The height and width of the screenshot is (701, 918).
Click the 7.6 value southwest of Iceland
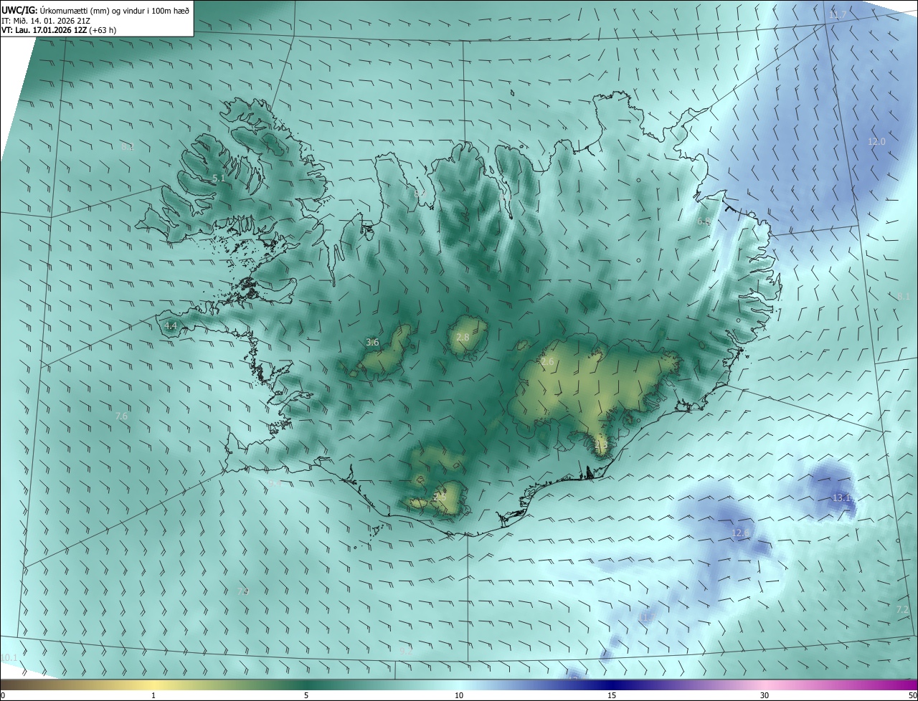[x=121, y=416]
